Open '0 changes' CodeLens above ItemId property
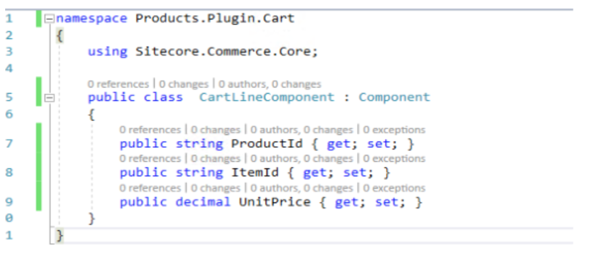This screenshot has width=599, height=260. point(216,158)
